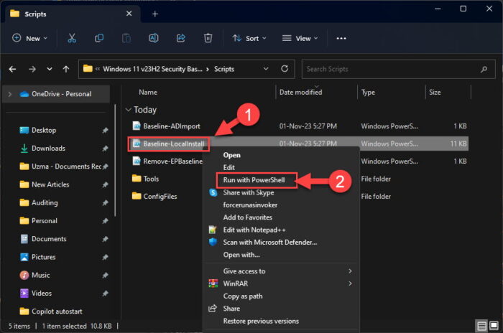Sort by Date modified column header
This screenshot has height=333, width=503.
tap(300, 93)
